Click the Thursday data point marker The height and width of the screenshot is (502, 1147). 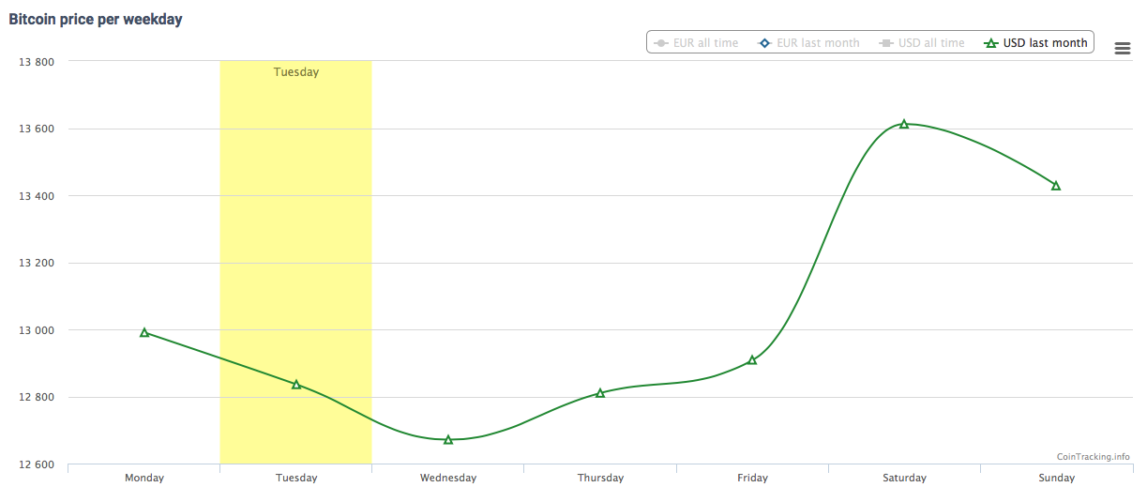[x=600, y=393]
